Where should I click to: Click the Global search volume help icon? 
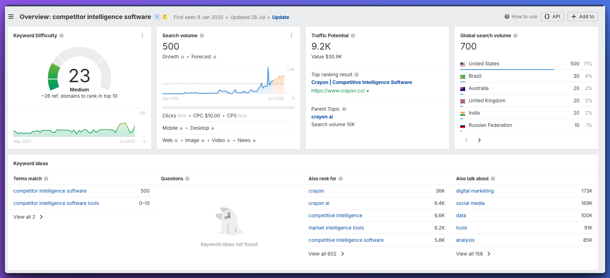click(x=515, y=35)
